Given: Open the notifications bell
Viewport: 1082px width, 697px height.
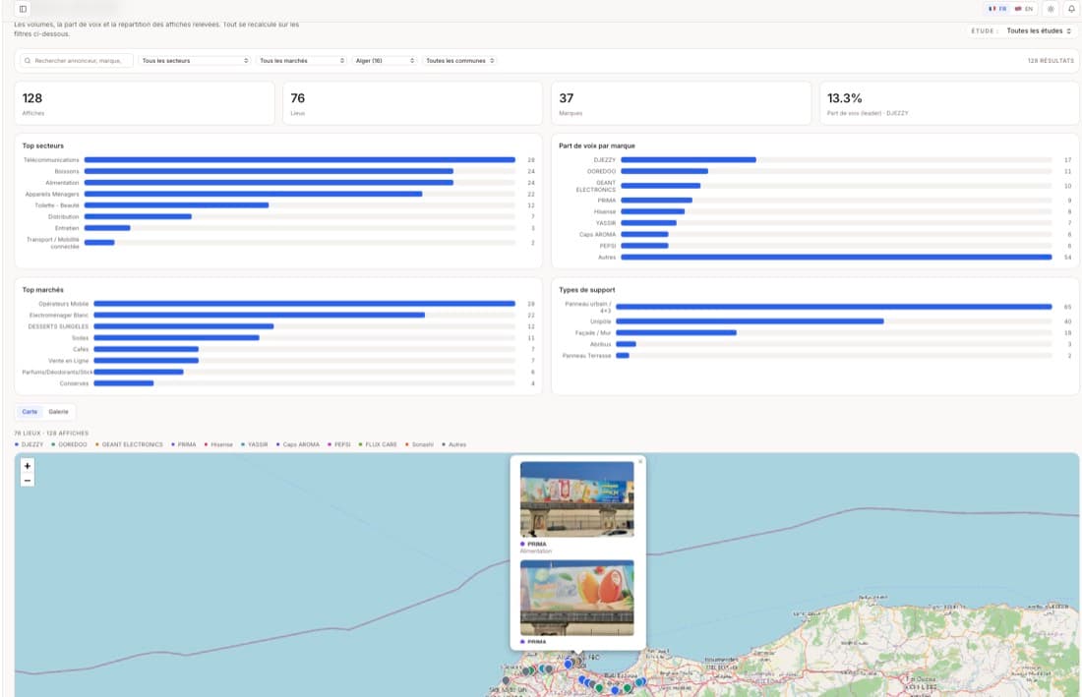Looking at the screenshot, I should (x=1071, y=9).
